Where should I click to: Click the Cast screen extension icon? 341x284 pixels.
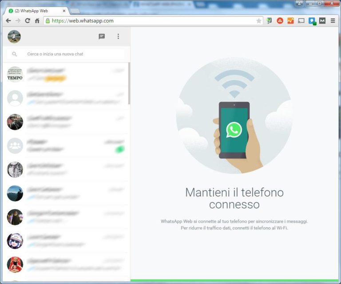click(301, 21)
